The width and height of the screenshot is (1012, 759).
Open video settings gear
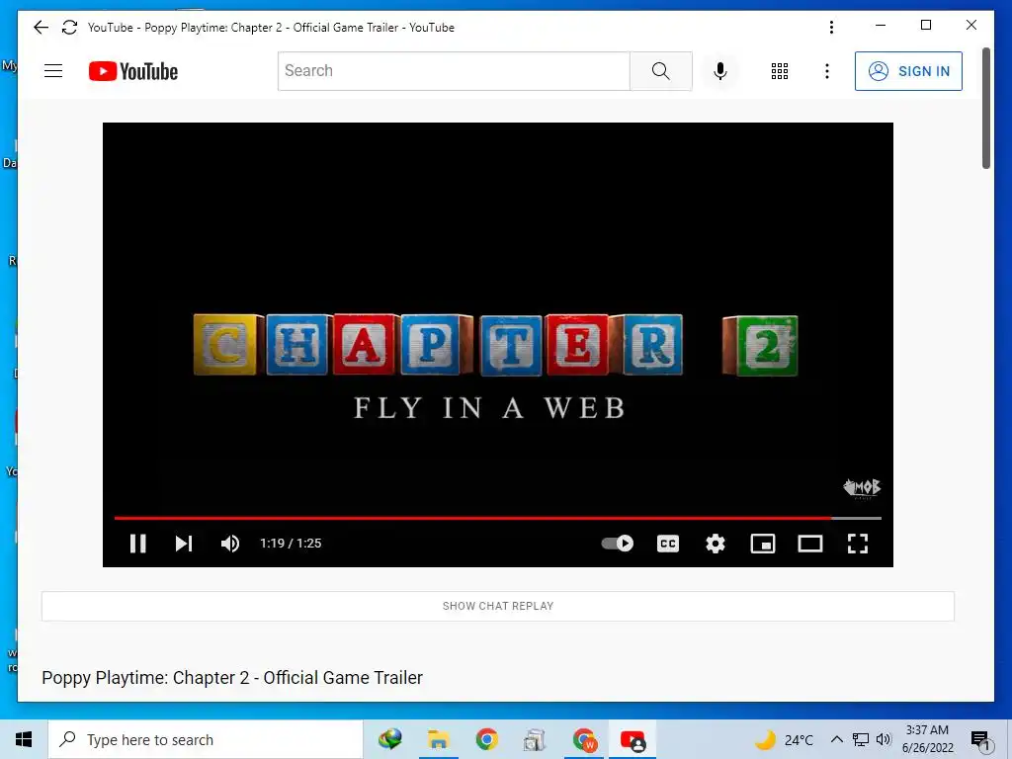[716, 544]
